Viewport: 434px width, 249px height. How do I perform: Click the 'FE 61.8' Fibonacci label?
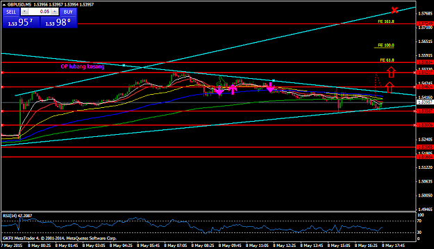[x=387, y=60]
